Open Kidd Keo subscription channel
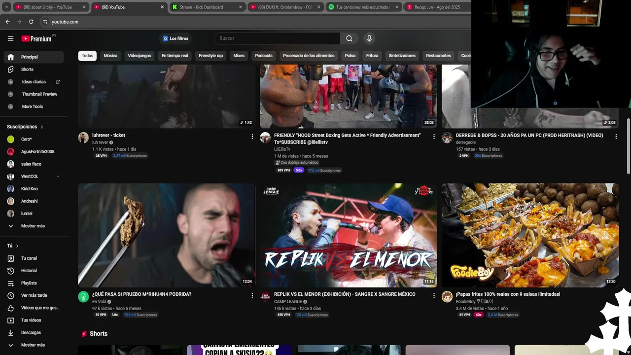The height and width of the screenshot is (355, 631). click(34, 189)
